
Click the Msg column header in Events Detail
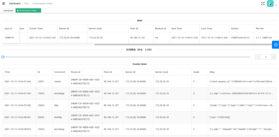click(212, 72)
